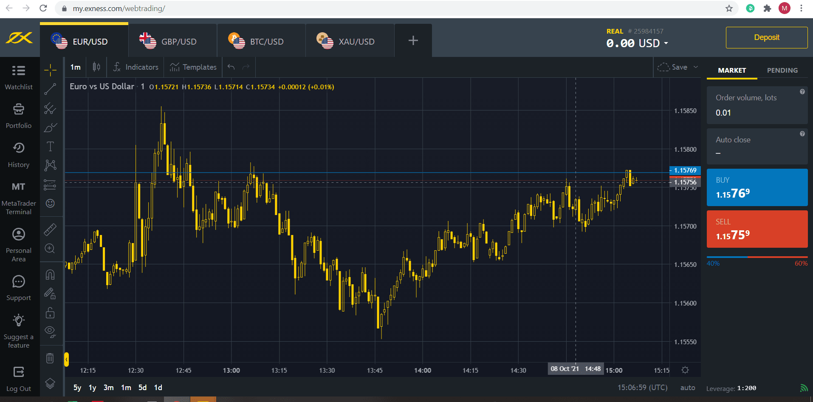Toggle the magnet mode tool
The image size is (813, 402).
(x=50, y=275)
